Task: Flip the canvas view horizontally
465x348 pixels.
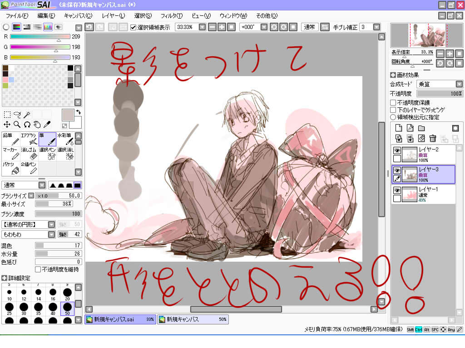Action: 325,27
